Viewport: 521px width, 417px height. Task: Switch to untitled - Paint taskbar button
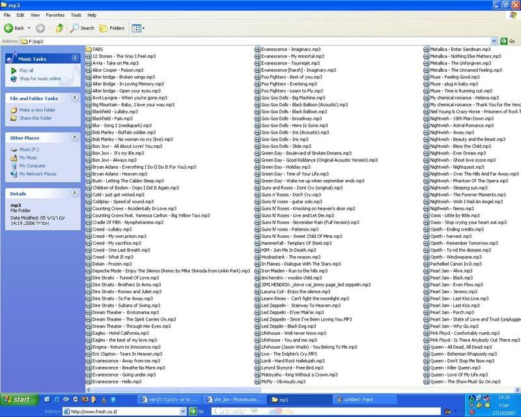(x=365, y=399)
